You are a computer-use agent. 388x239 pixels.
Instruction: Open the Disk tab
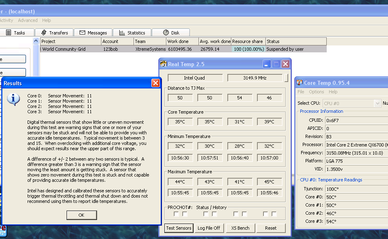tap(171, 32)
